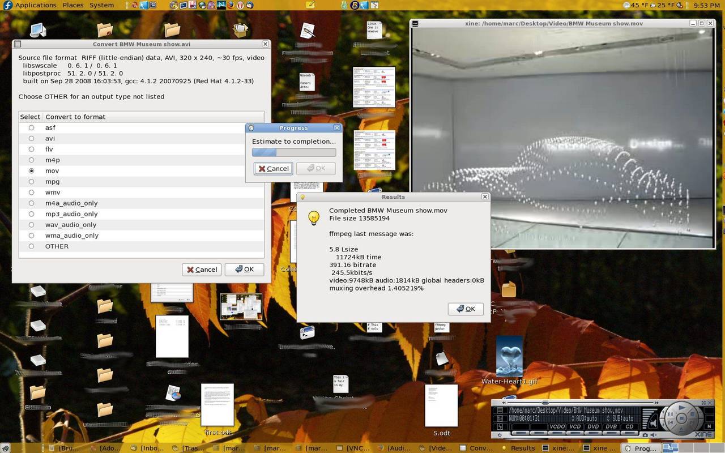Click the round B icon in top panel
725x453 pixels.
355,5
